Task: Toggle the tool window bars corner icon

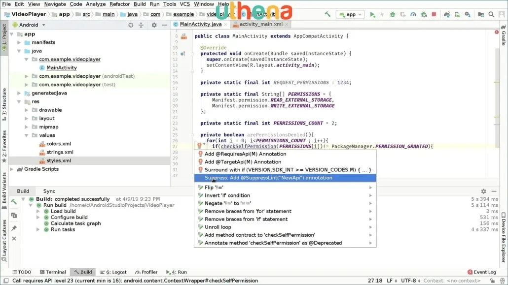Action: pyautogui.click(x=6, y=281)
